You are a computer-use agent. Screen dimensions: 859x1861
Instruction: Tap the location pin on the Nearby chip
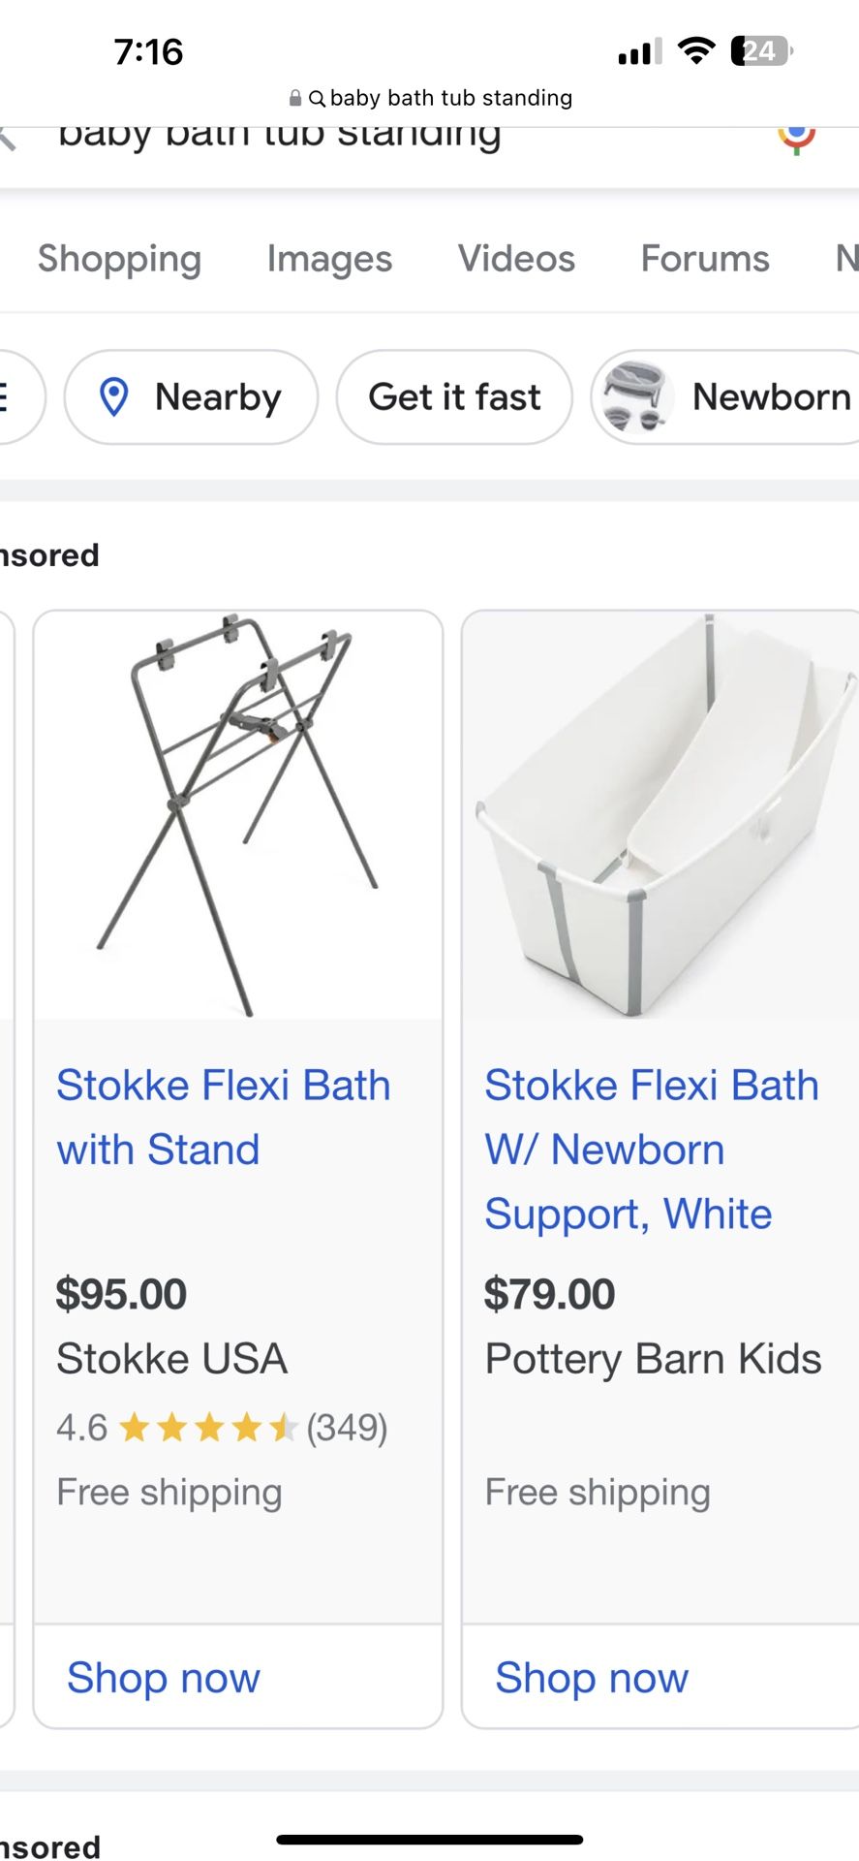[x=115, y=396]
